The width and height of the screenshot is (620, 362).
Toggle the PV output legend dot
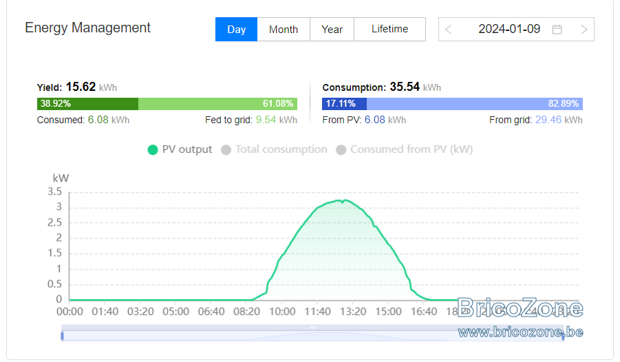pyautogui.click(x=153, y=150)
